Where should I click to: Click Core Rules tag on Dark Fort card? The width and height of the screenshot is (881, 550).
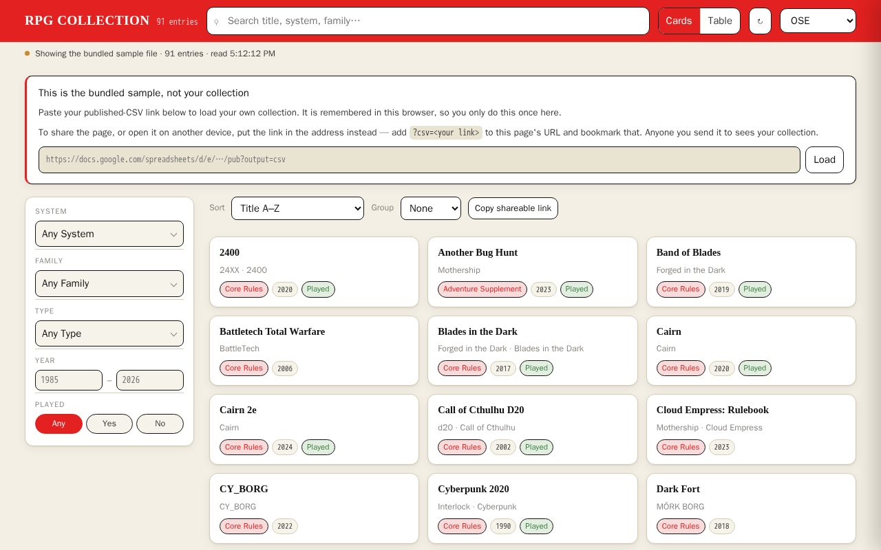pyautogui.click(x=681, y=527)
